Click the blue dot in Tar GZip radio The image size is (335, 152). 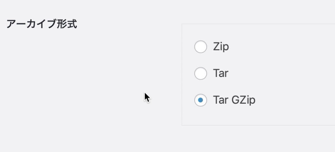[x=201, y=100]
